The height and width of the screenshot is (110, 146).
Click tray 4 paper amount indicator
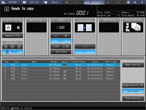click(x=65, y=75)
